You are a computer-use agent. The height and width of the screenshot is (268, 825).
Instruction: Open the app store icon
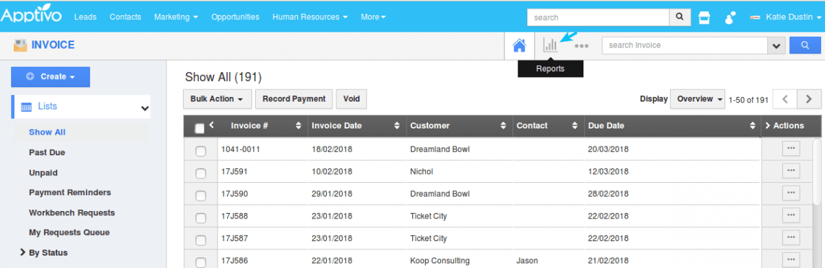[x=704, y=17]
